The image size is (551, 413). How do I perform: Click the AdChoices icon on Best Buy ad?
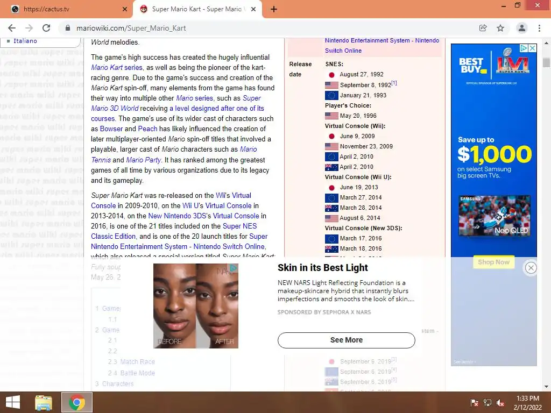pyautogui.click(x=524, y=48)
